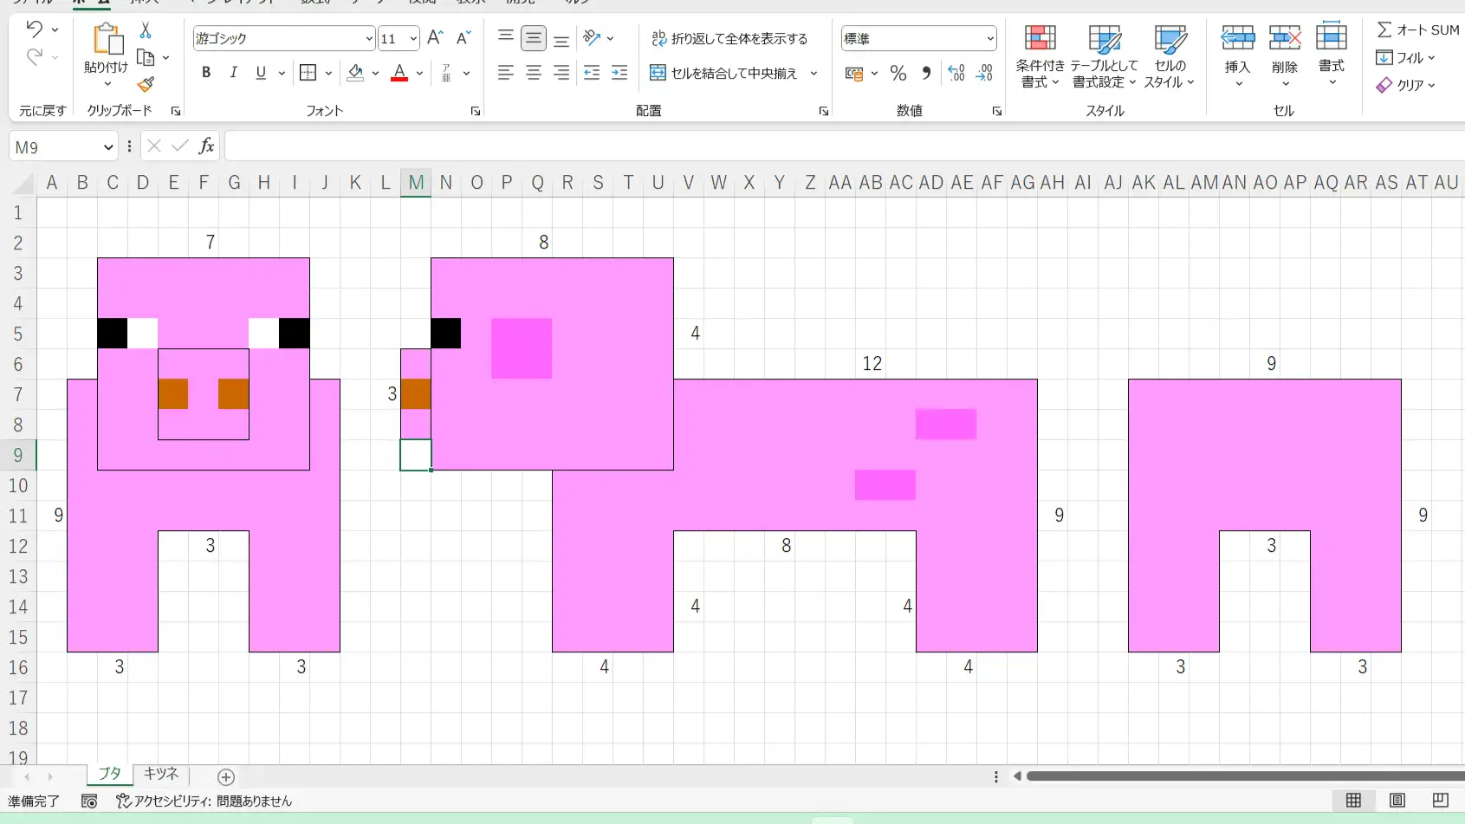Toggle Bold formatting
This screenshot has height=824, width=1465.
pyautogui.click(x=206, y=73)
